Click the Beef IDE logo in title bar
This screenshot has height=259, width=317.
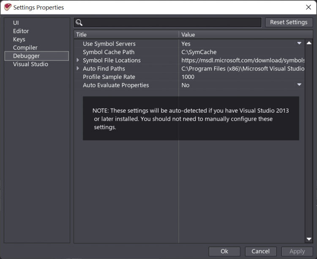(7, 7)
